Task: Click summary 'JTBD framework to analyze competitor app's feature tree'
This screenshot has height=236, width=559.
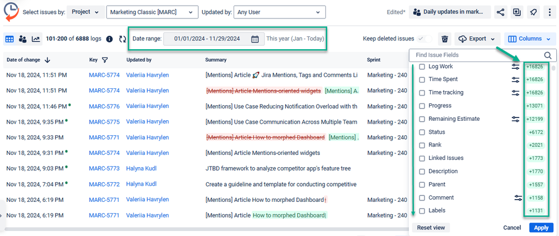Action: pyautogui.click(x=278, y=169)
